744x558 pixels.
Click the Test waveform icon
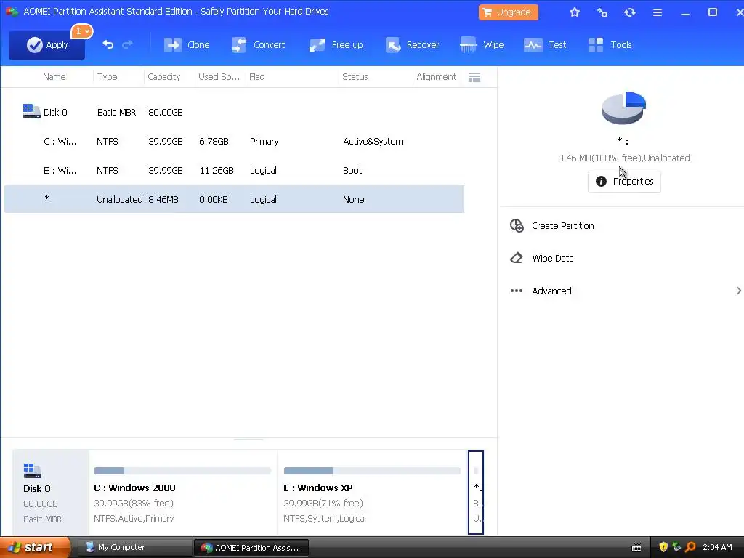pyautogui.click(x=533, y=45)
